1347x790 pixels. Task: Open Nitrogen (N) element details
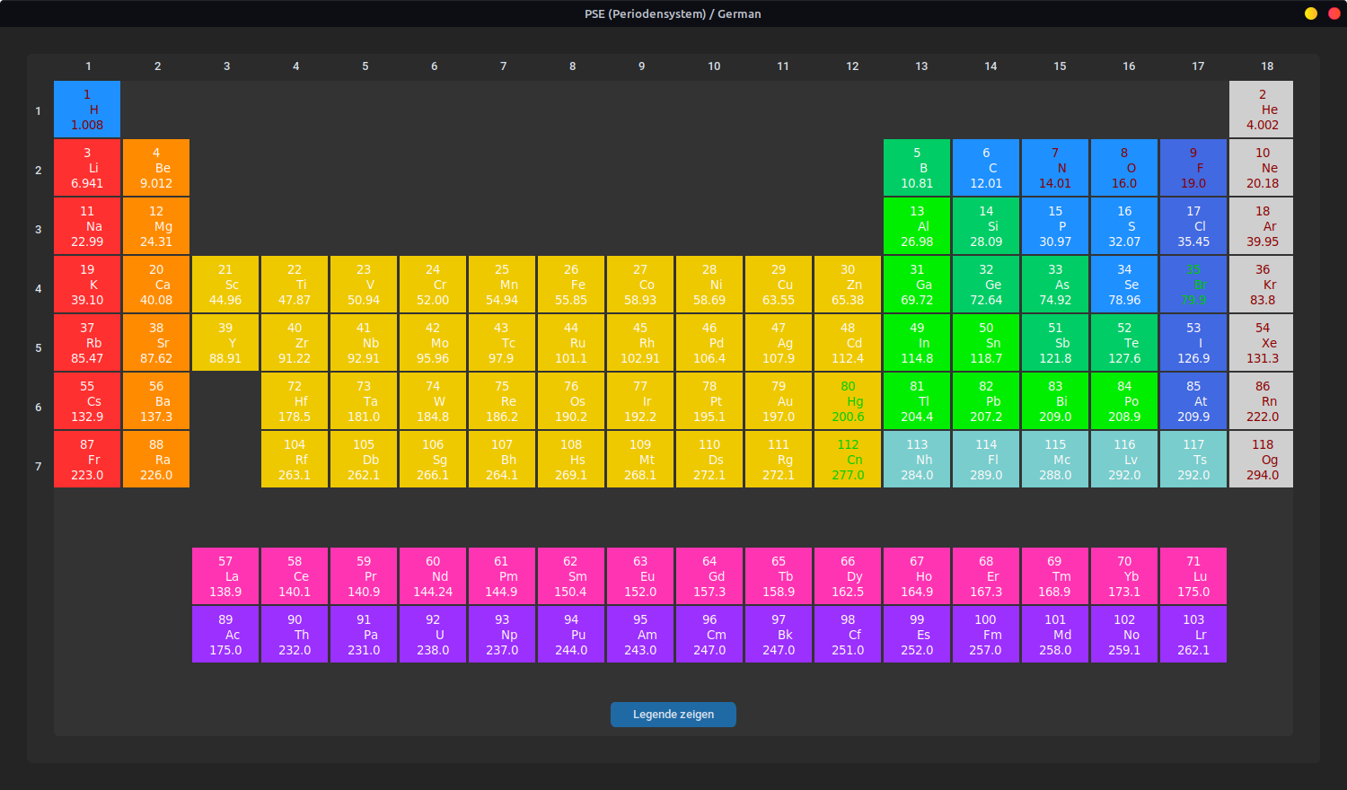[1055, 168]
